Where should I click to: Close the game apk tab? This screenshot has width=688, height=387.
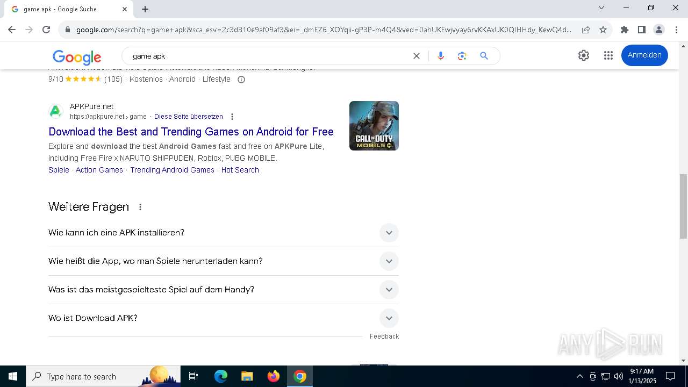click(x=125, y=9)
